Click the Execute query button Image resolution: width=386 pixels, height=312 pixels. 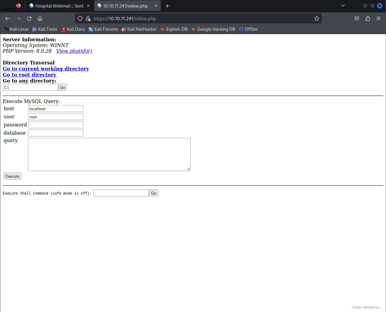coord(12,176)
